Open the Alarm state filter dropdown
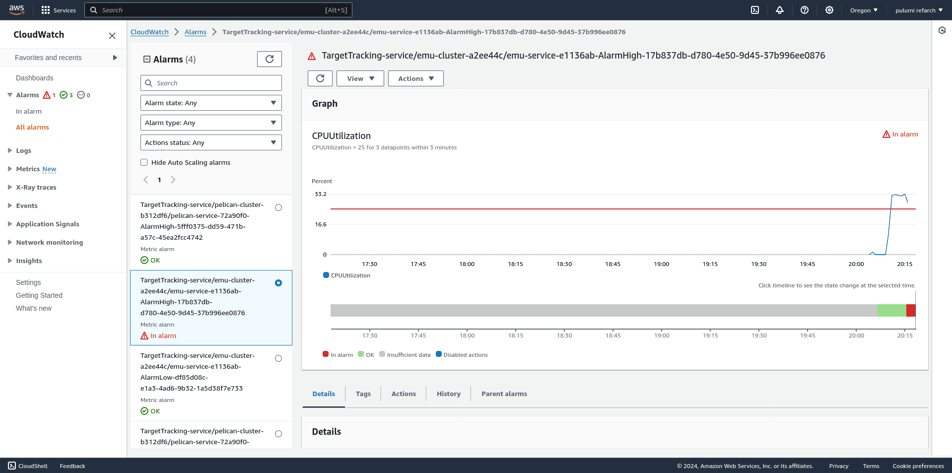952x473 pixels. (210, 103)
